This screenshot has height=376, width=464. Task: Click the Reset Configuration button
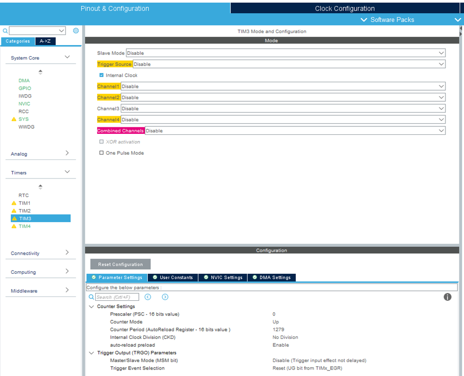[x=120, y=264]
